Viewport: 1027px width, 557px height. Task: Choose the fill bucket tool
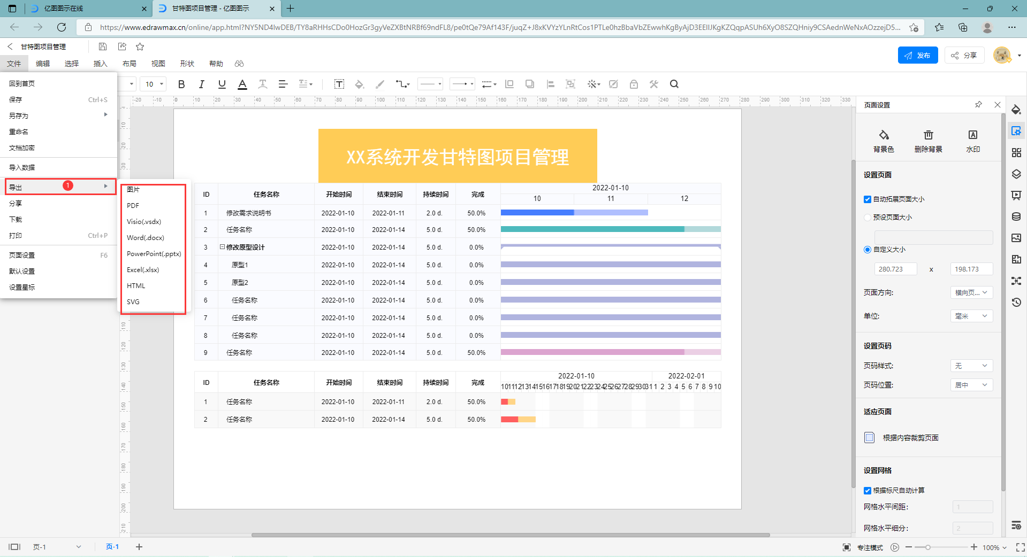pyautogui.click(x=360, y=84)
